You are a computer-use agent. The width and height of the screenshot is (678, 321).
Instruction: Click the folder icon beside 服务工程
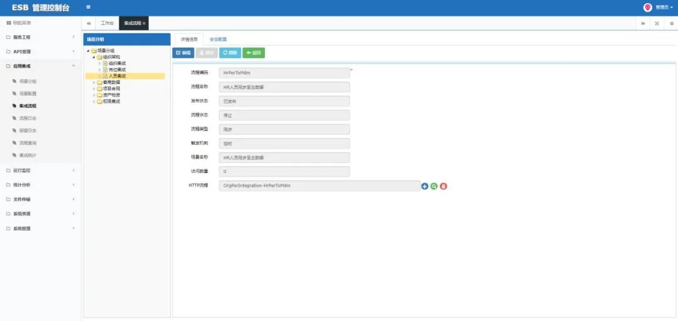coord(8,37)
